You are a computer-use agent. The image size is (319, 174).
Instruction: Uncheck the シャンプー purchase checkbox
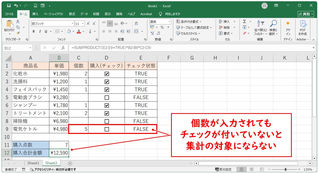click(x=107, y=105)
